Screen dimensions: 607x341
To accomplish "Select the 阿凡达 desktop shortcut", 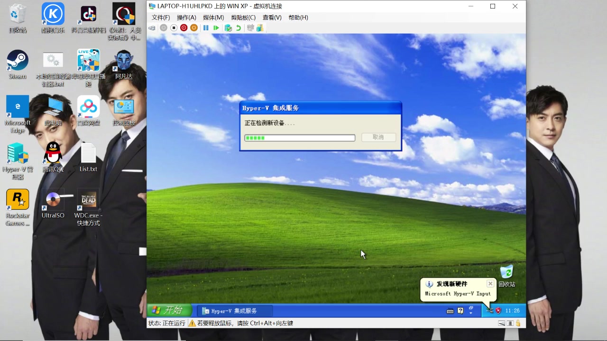I will pyautogui.click(x=124, y=64).
